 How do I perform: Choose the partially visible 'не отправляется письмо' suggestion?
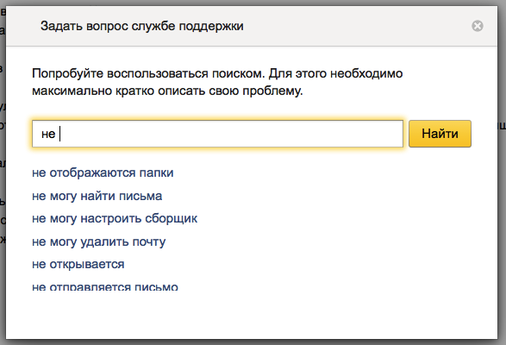(105, 286)
